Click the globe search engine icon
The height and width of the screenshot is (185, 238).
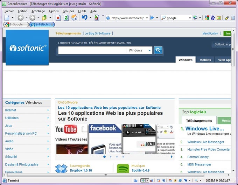(195, 18)
